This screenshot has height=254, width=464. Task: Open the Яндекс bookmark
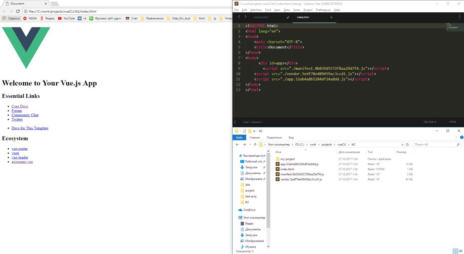point(47,18)
